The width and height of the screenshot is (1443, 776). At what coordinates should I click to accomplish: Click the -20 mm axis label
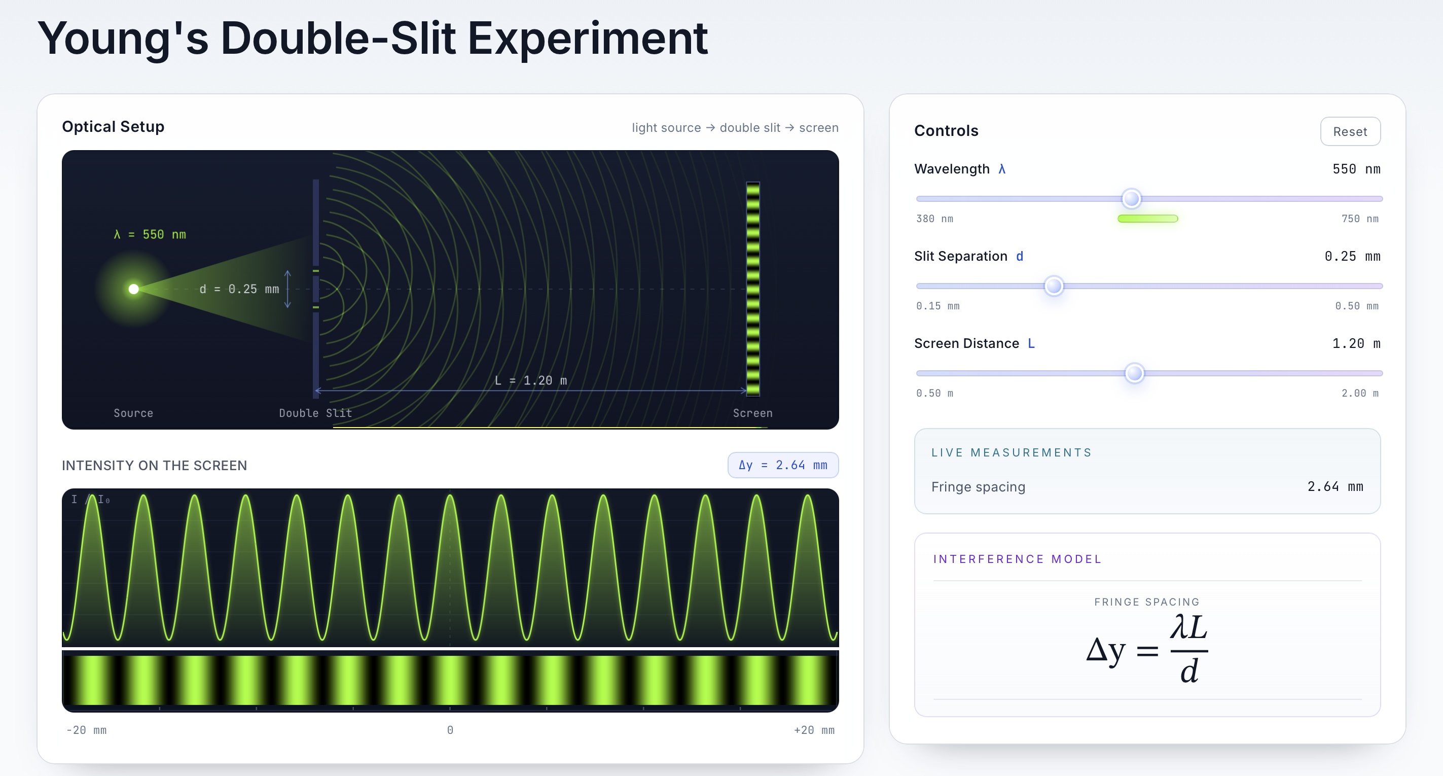[86, 730]
